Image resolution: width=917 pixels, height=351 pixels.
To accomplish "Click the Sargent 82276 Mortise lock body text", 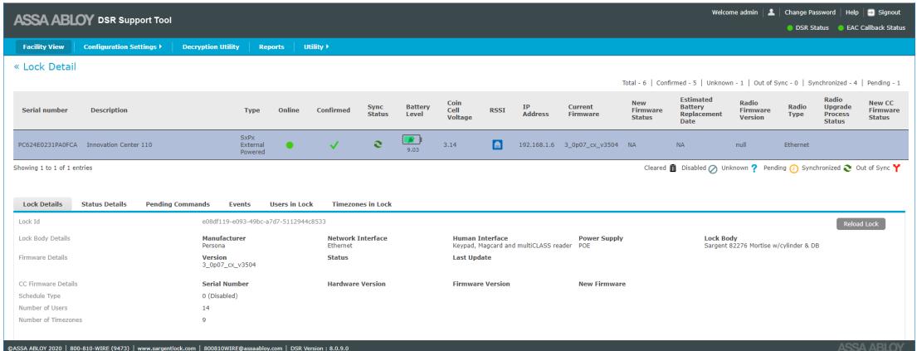I will (762, 246).
